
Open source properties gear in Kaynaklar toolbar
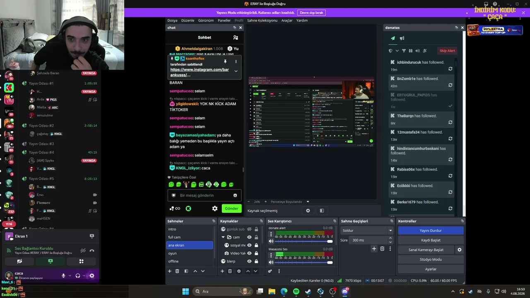239,271
